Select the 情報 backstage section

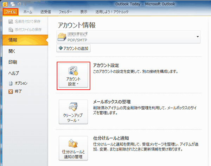(25, 40)
